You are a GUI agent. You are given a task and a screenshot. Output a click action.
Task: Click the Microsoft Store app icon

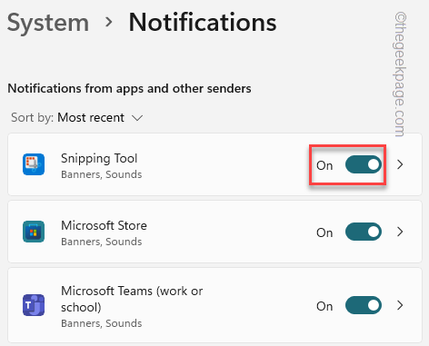(x=34, y=232)
